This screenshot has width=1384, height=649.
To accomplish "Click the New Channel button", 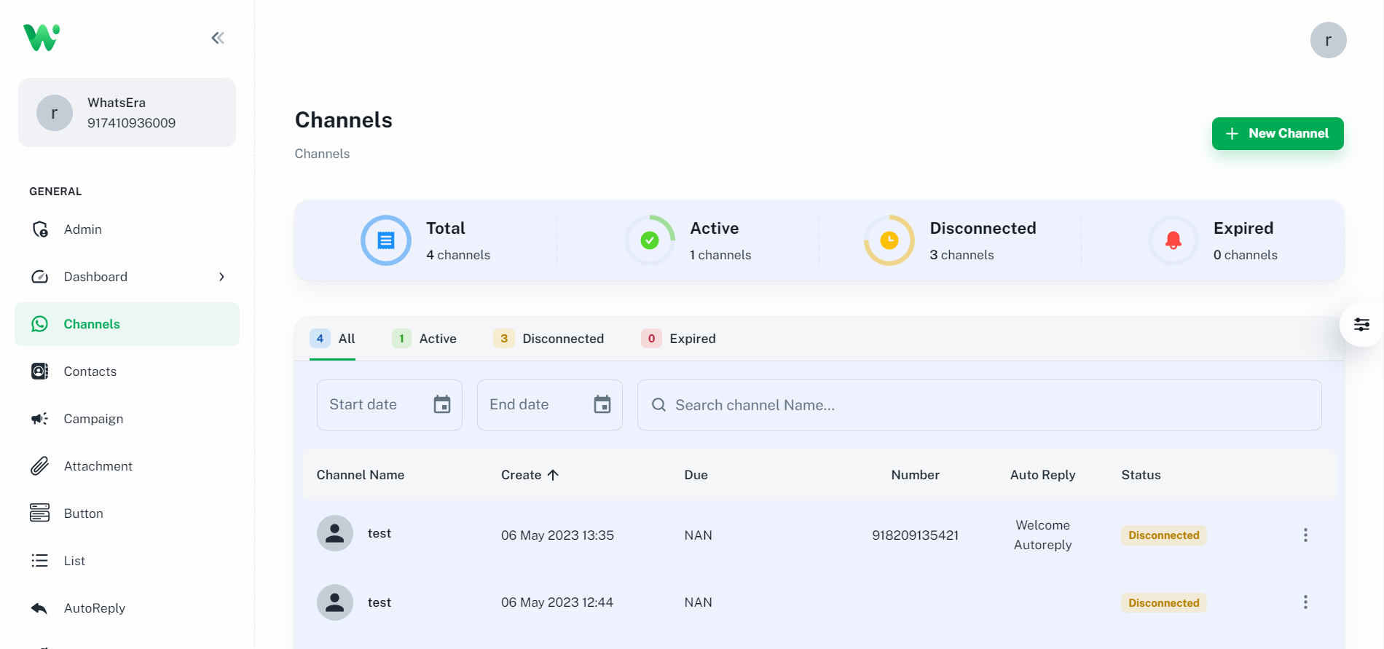I will tap(1277, 133).
